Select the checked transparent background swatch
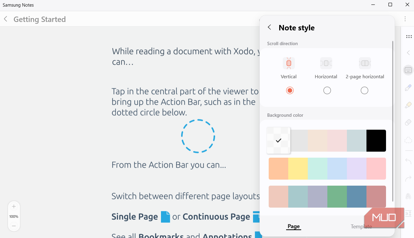Screen dimensions: 414x238 (x=279, y=141)
